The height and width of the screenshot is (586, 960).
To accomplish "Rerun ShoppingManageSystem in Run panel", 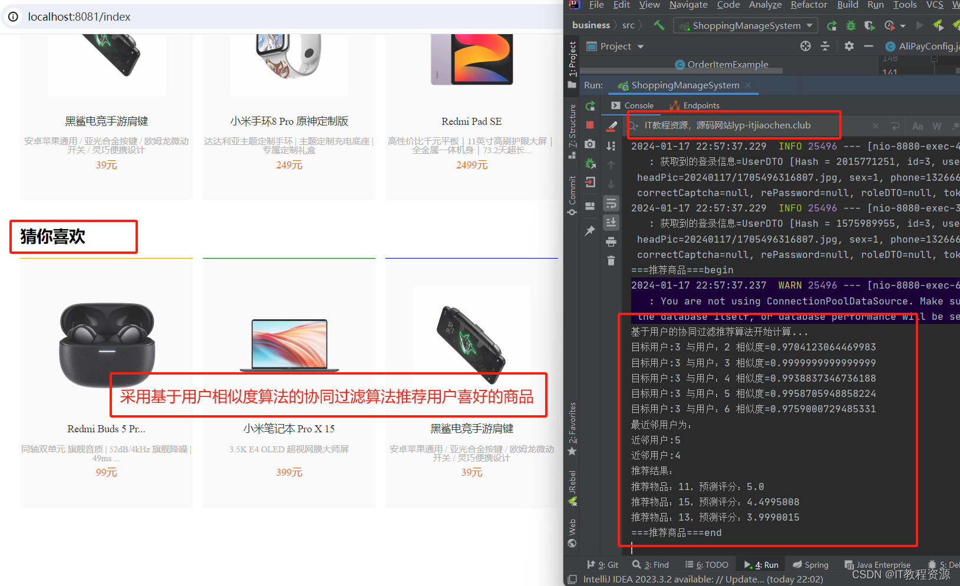I will pos(590,106).
